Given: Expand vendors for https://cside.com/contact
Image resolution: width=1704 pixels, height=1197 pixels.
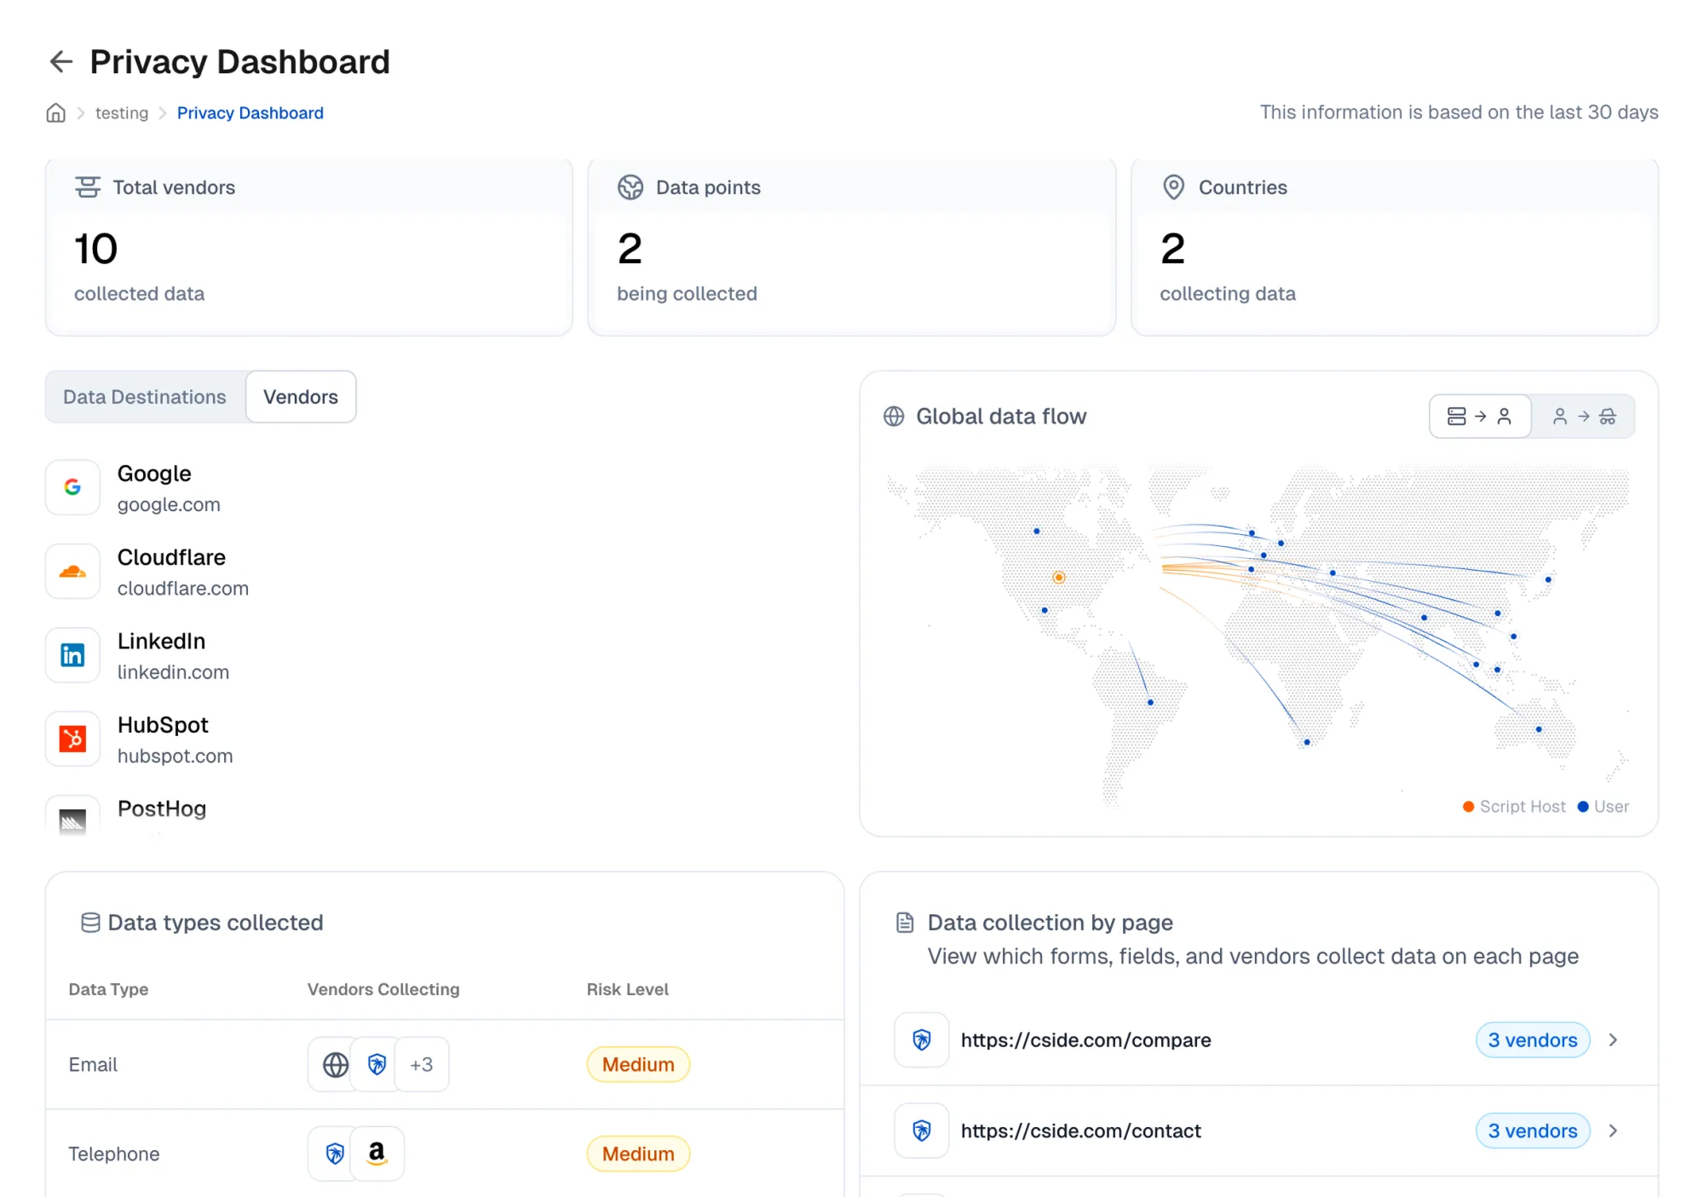Looking at the screenshot, I should click(1614, 1131).
